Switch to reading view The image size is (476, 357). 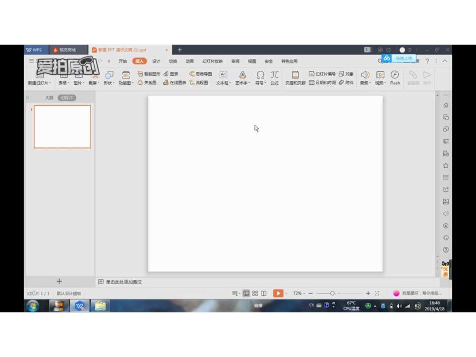(x=263, y=293)
